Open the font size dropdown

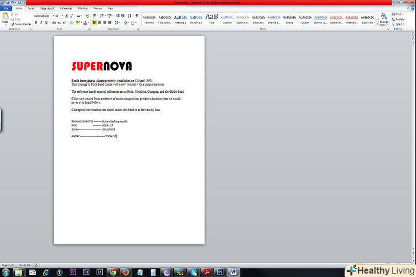[63, 16]
